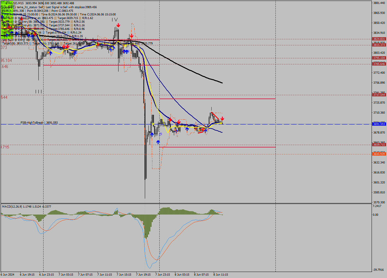Click the red sell arrow below the IV label
This screenshot has height=278, width=387.
point(118,25)
